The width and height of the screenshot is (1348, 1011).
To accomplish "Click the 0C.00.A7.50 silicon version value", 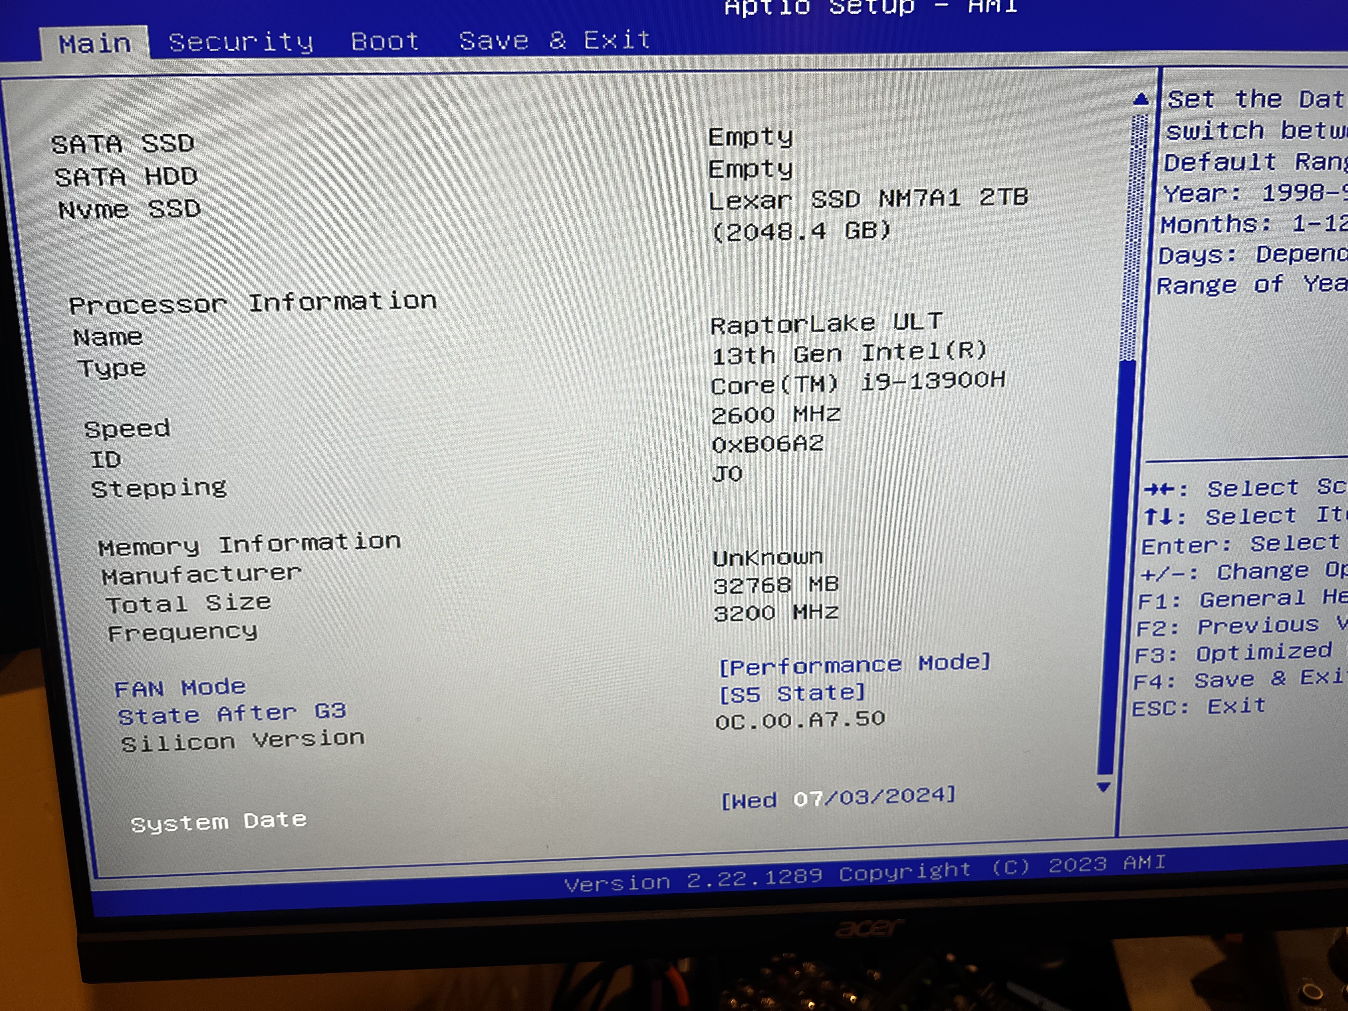I will point(799,720).
